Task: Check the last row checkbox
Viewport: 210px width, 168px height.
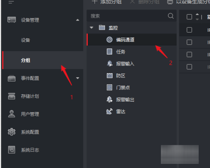Action: click(189, 67)
